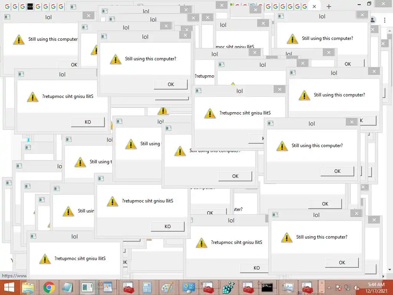Screen dimensions: 393x295
Task: Open the Windows Start button
Action: 9,287
